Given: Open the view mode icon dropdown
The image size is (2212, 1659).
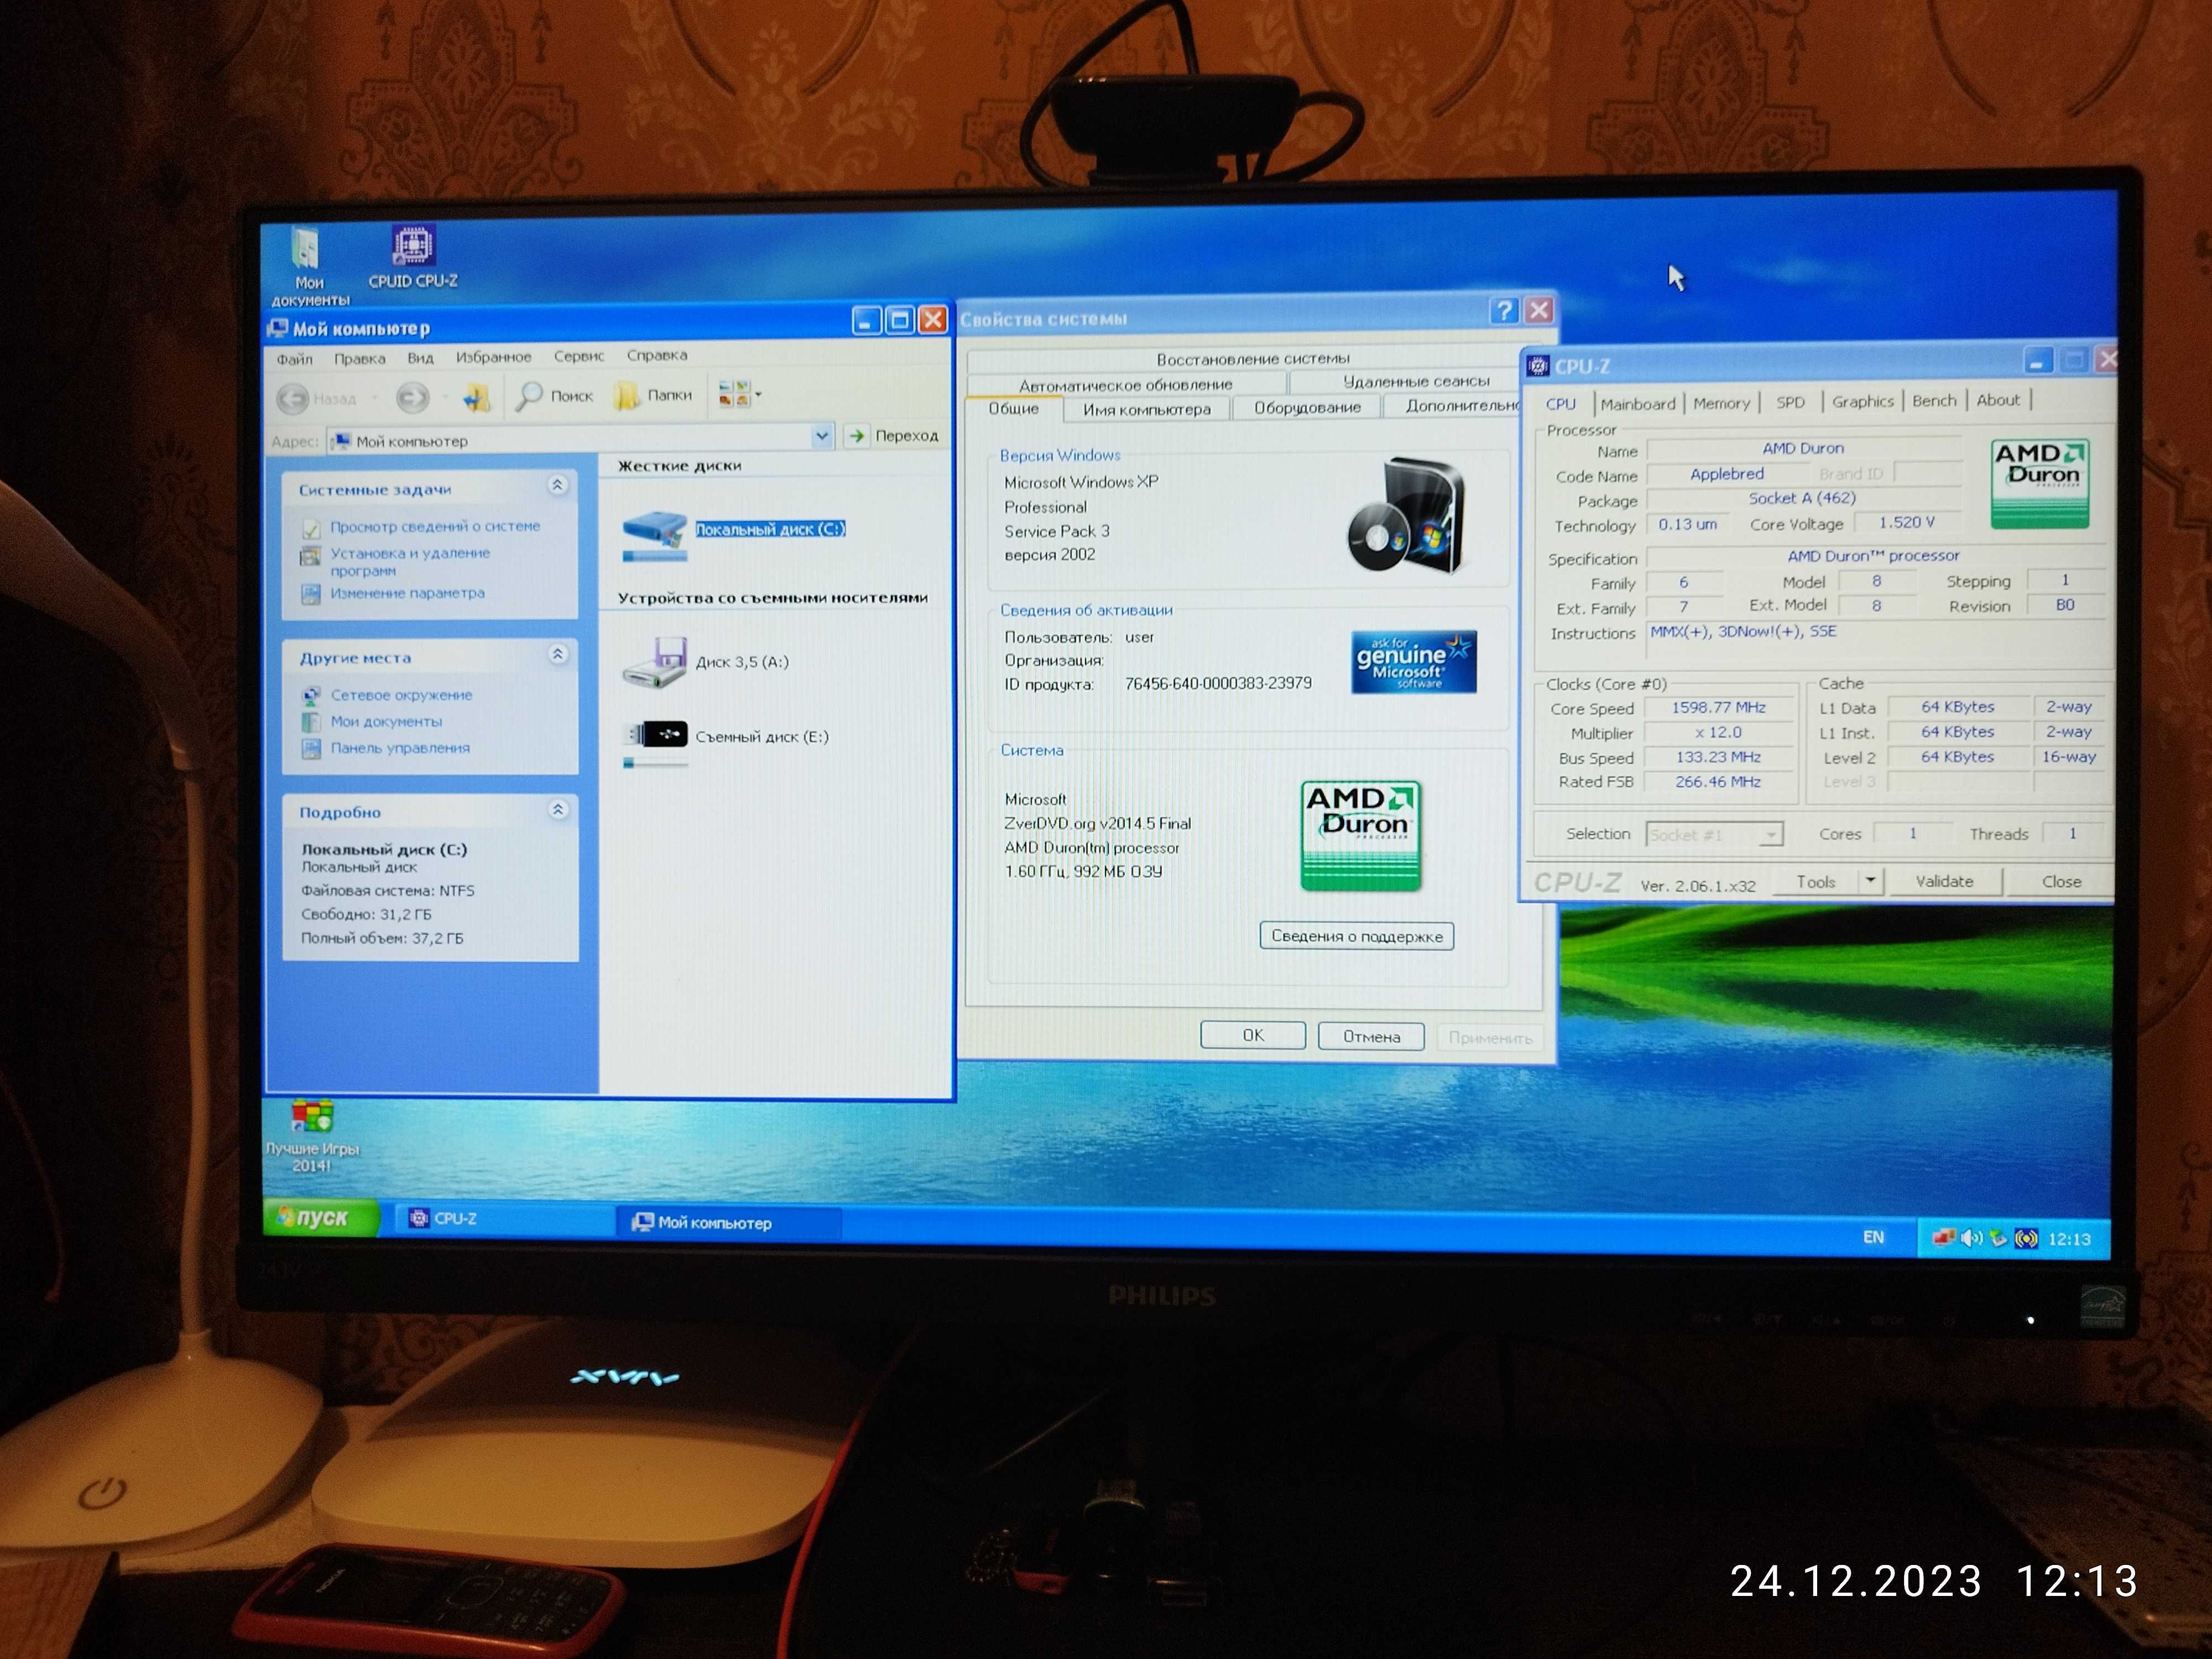Looking at the screenshot, I should tap(739, 394).
